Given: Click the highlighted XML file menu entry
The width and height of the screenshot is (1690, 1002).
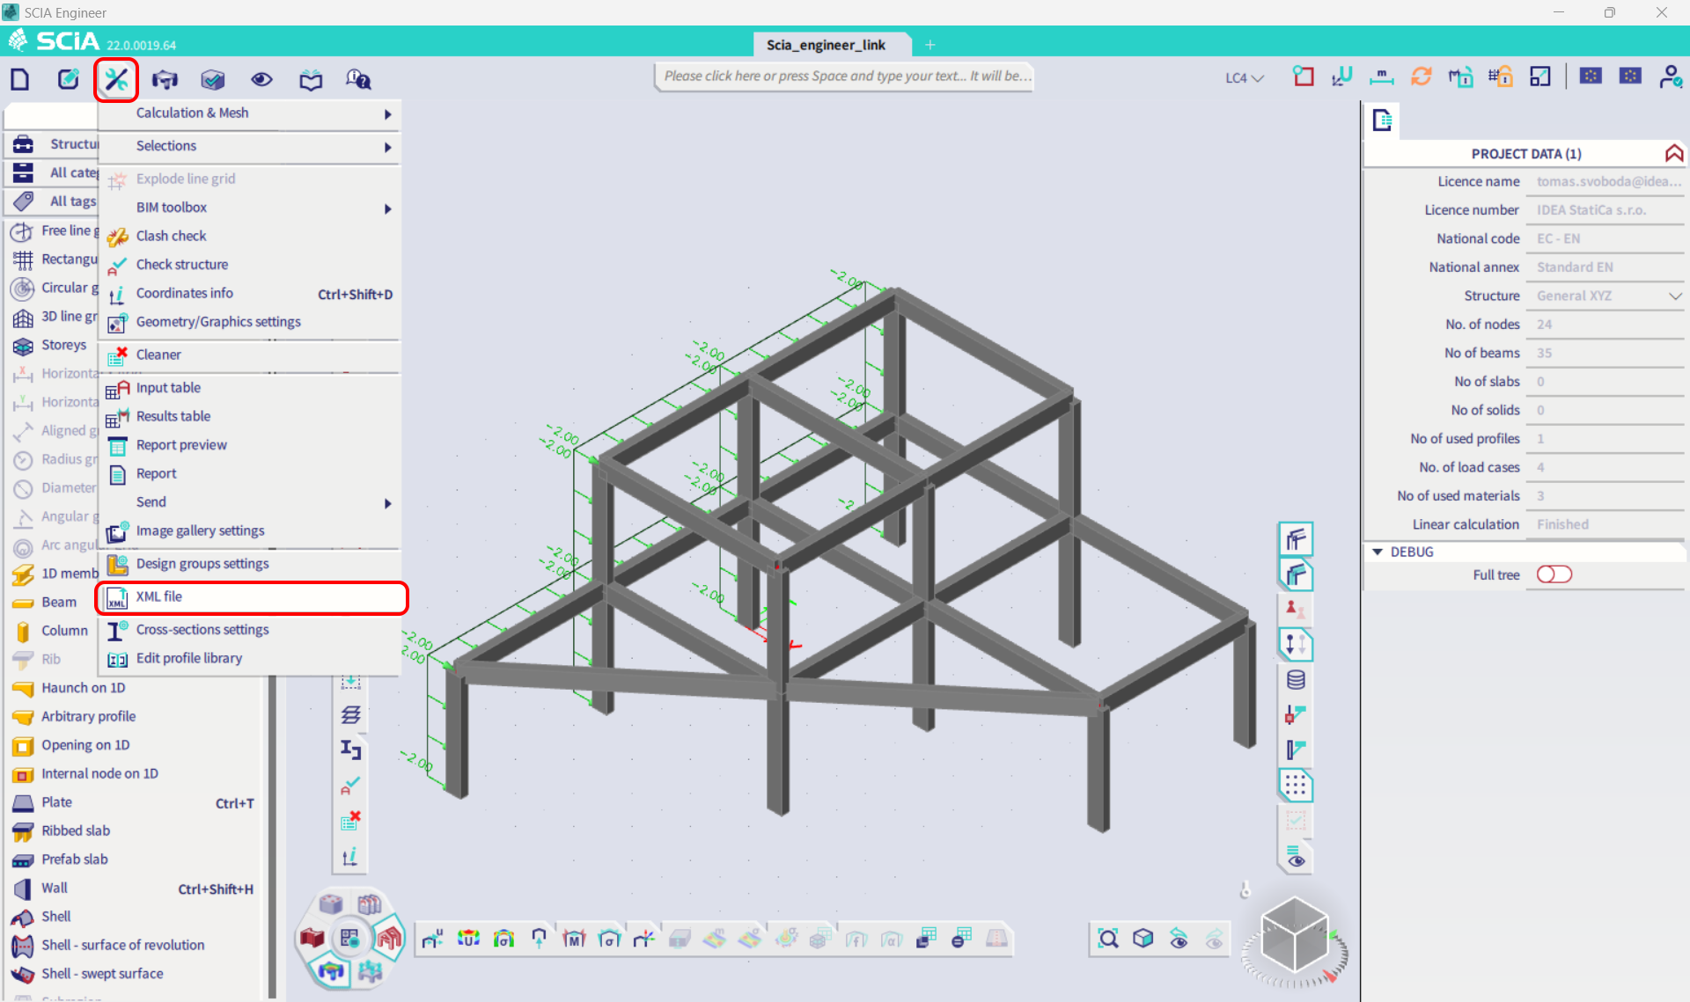Looking at the screenshot, I should point(160,596).
